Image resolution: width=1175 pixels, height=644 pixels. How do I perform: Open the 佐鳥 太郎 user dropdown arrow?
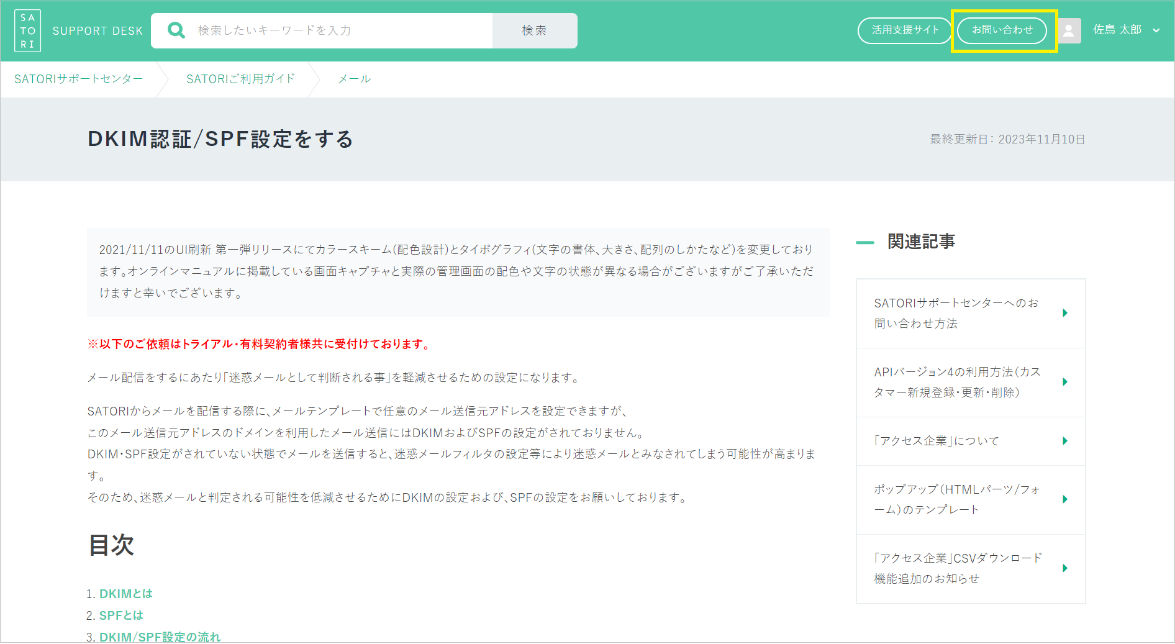click(1156, 30)
